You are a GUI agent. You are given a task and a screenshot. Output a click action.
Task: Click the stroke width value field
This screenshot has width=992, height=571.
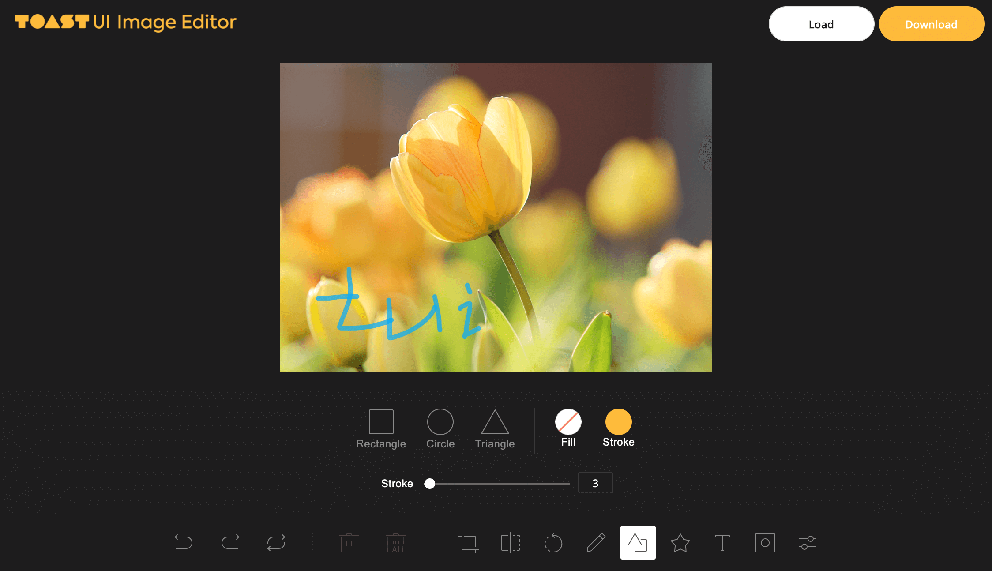click(x=595, y=483)
